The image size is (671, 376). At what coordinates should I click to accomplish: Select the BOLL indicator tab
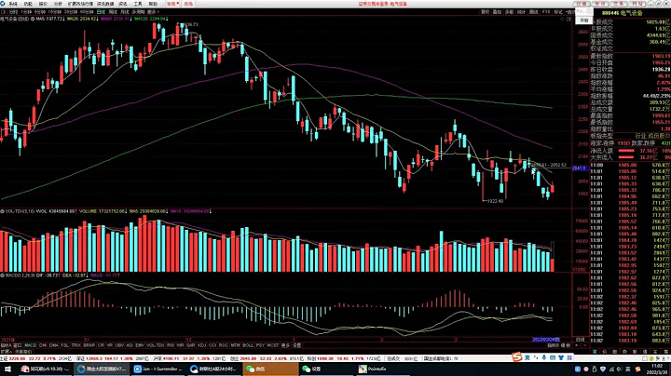[248, 344]
